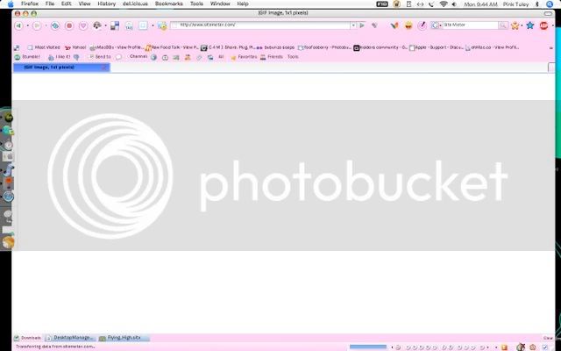Open the StumbleUpon Favorites

click(x=244, y=57)
